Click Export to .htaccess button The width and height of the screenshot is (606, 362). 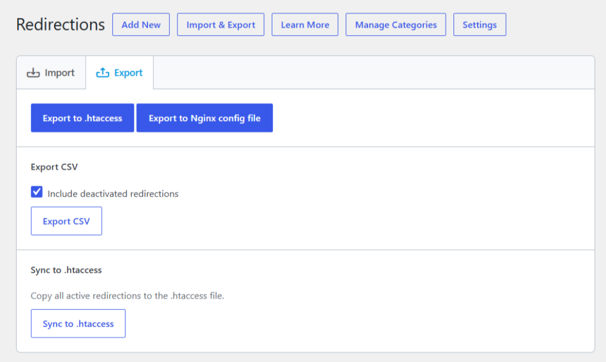click(82, 118)
